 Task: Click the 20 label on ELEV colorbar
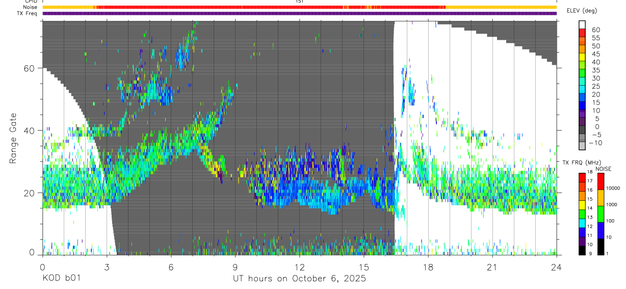[595, 94]
